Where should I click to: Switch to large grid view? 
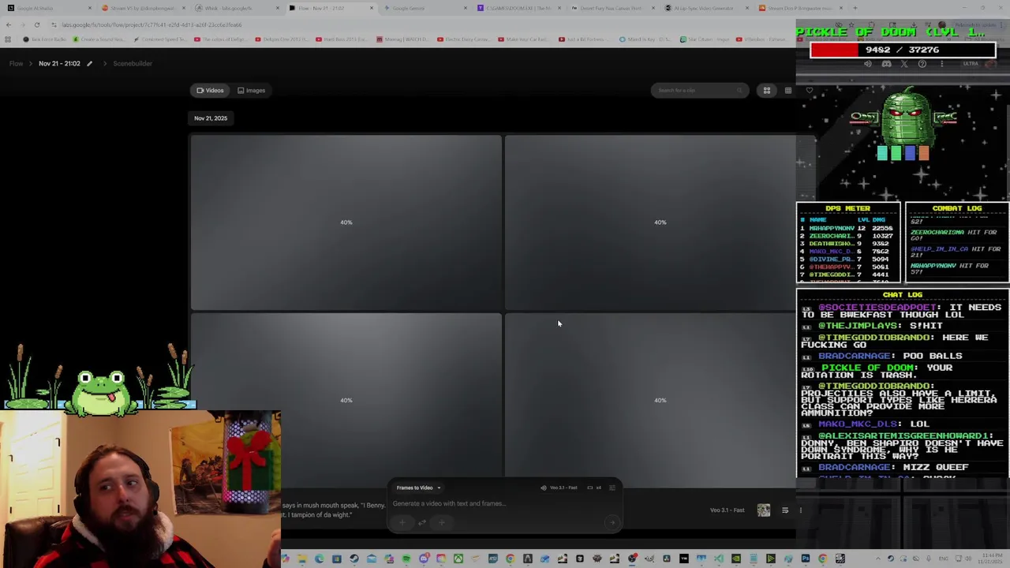coord(766,90)
